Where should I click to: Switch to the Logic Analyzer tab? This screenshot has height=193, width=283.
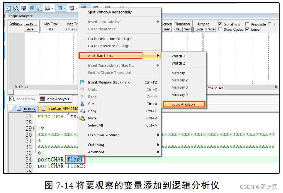coord(55,99)
